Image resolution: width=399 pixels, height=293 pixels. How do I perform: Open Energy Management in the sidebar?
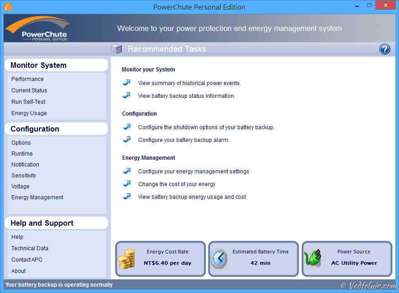[x=37, y=197]
